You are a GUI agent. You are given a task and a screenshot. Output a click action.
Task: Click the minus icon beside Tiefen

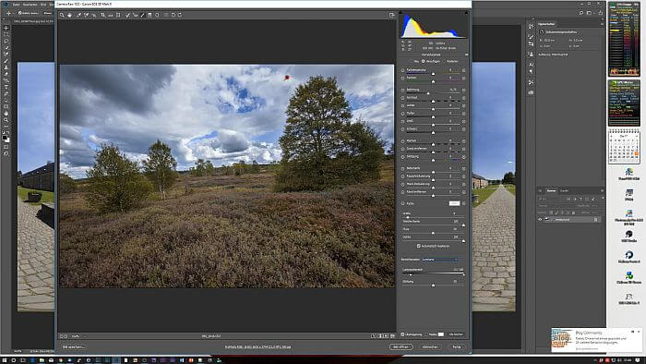402,114
